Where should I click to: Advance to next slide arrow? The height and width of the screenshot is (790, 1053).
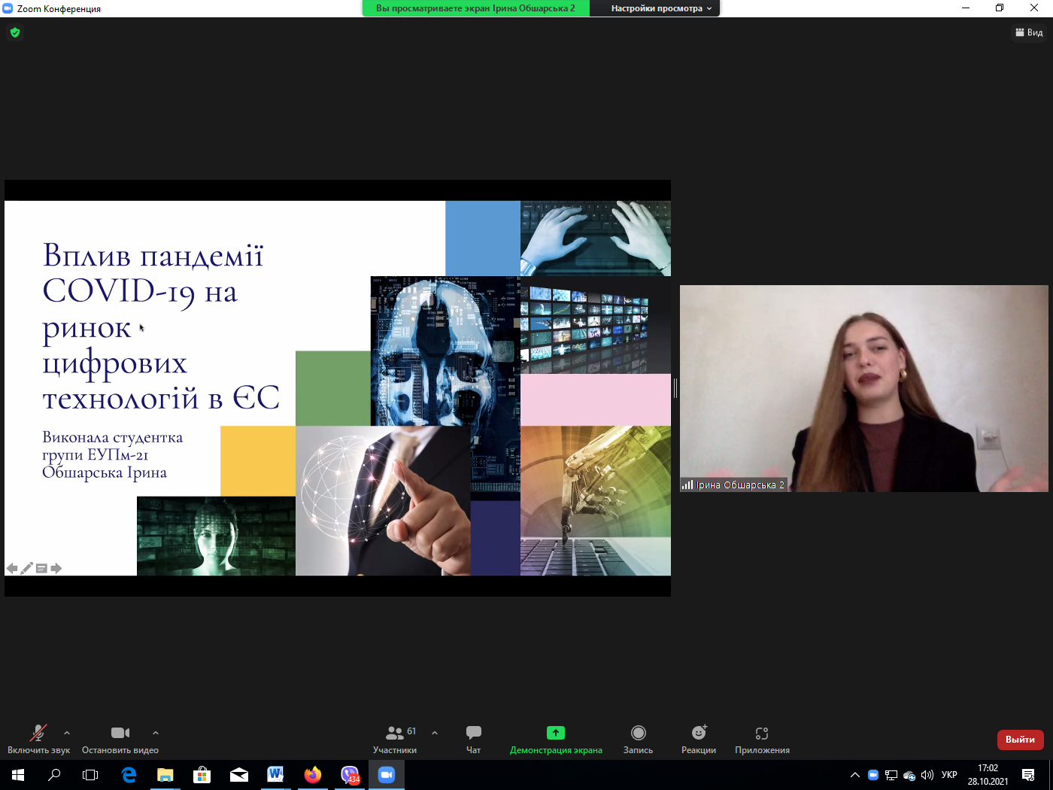(56, 568)
